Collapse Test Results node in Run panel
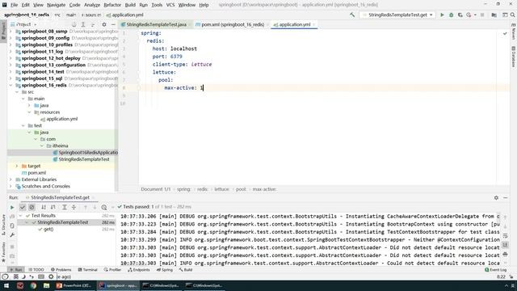This screenshot has width=517, height=291. click(x=20, y=216)
